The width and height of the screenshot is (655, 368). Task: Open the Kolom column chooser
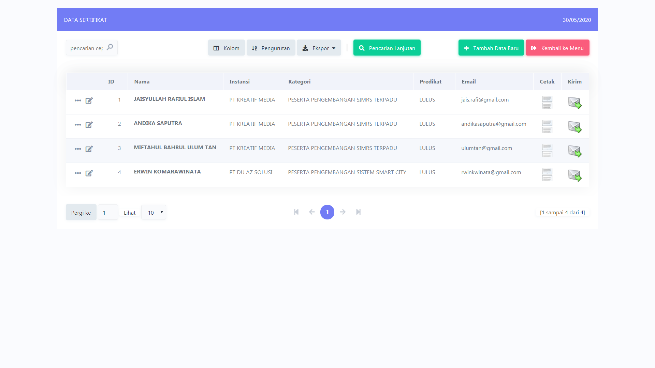pyautogui.click(x=226, y=48)
